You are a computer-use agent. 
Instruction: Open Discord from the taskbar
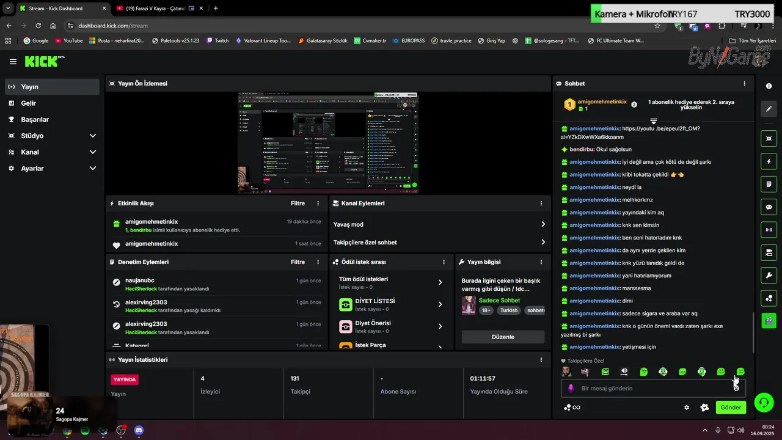pyautogui.click(x=139, y=430)
